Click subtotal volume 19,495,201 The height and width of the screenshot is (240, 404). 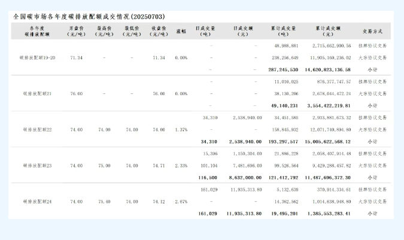[284, 214]
